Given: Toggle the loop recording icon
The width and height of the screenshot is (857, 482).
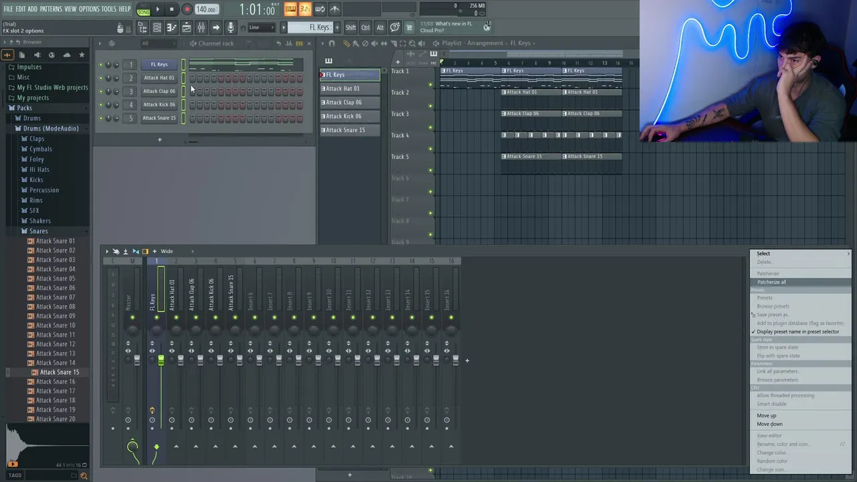Looking at the screenshot, I should pos(319,9).
